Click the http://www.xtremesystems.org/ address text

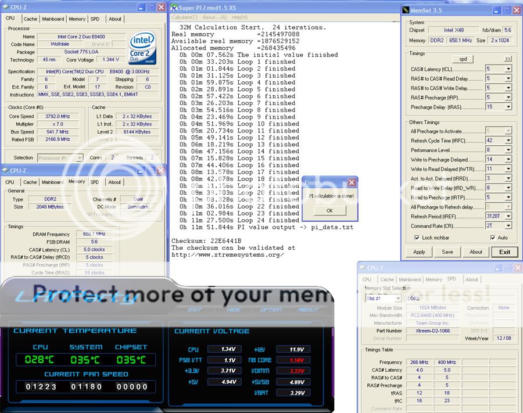[228, 255]
